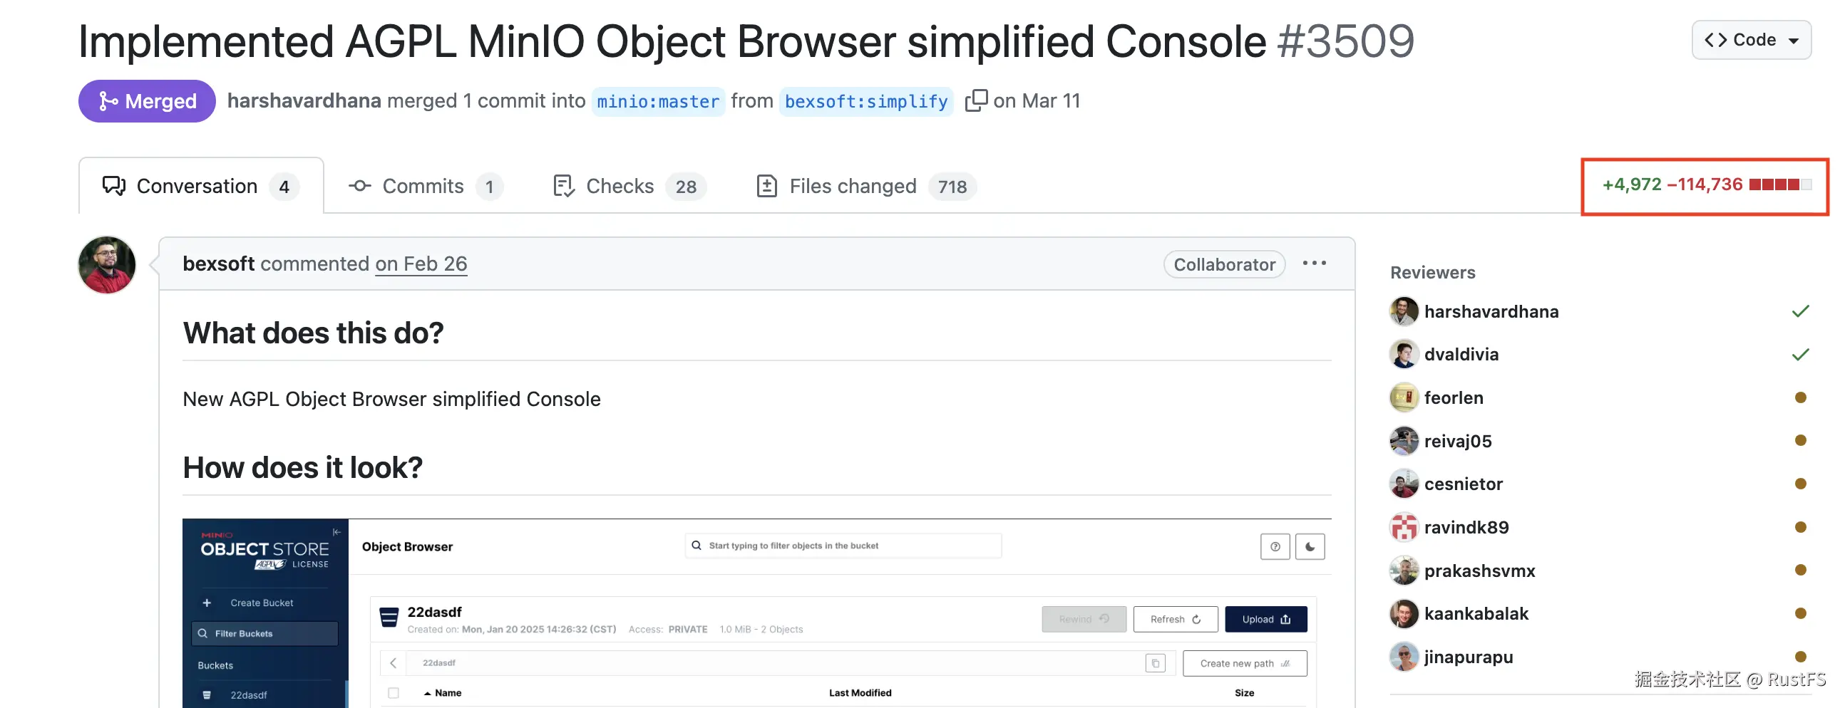The width and height of the screenshot is (1845, 708).
Task: Open the minio:master branch link
Action: 657,102
